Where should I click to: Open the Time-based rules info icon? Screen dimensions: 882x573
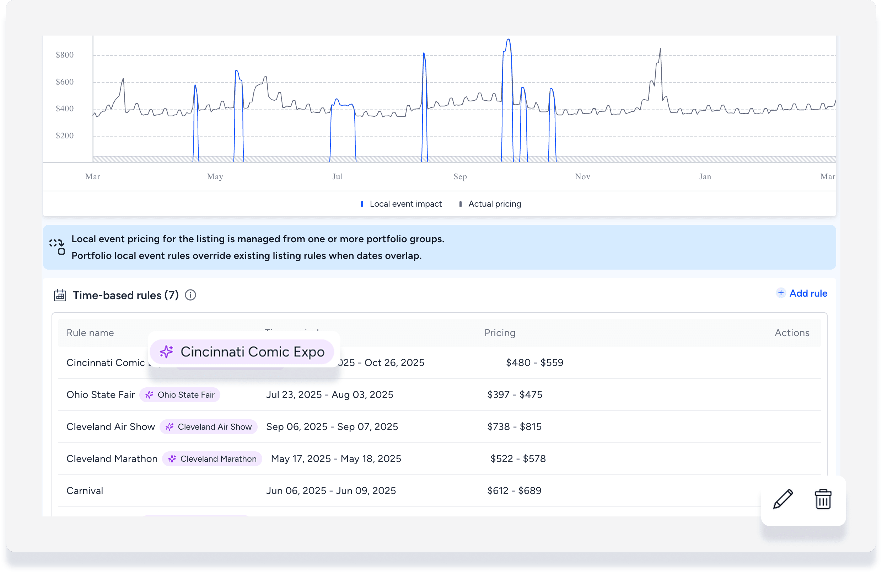click(190, 295)
